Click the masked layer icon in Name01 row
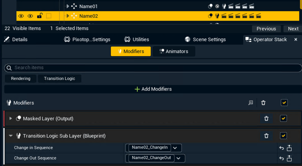Viewport: 302px width, 166px height. 210,7
